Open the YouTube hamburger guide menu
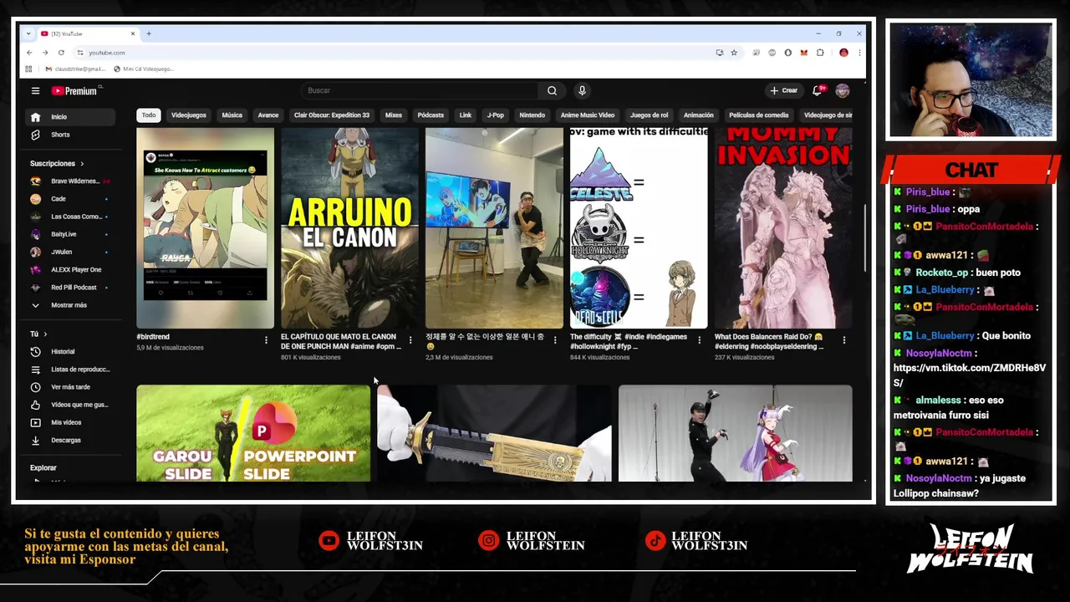Image resolution: width=1070 pixels, height=602 pixels. (x=35, y=90)
